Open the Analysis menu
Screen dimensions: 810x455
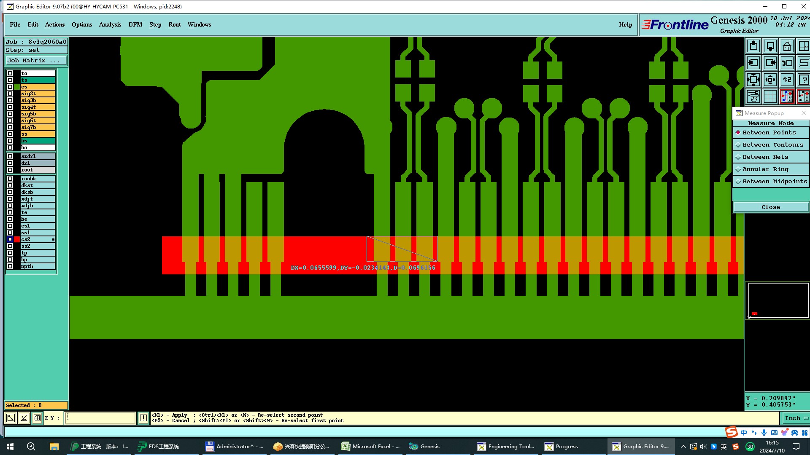click(110, 24)
